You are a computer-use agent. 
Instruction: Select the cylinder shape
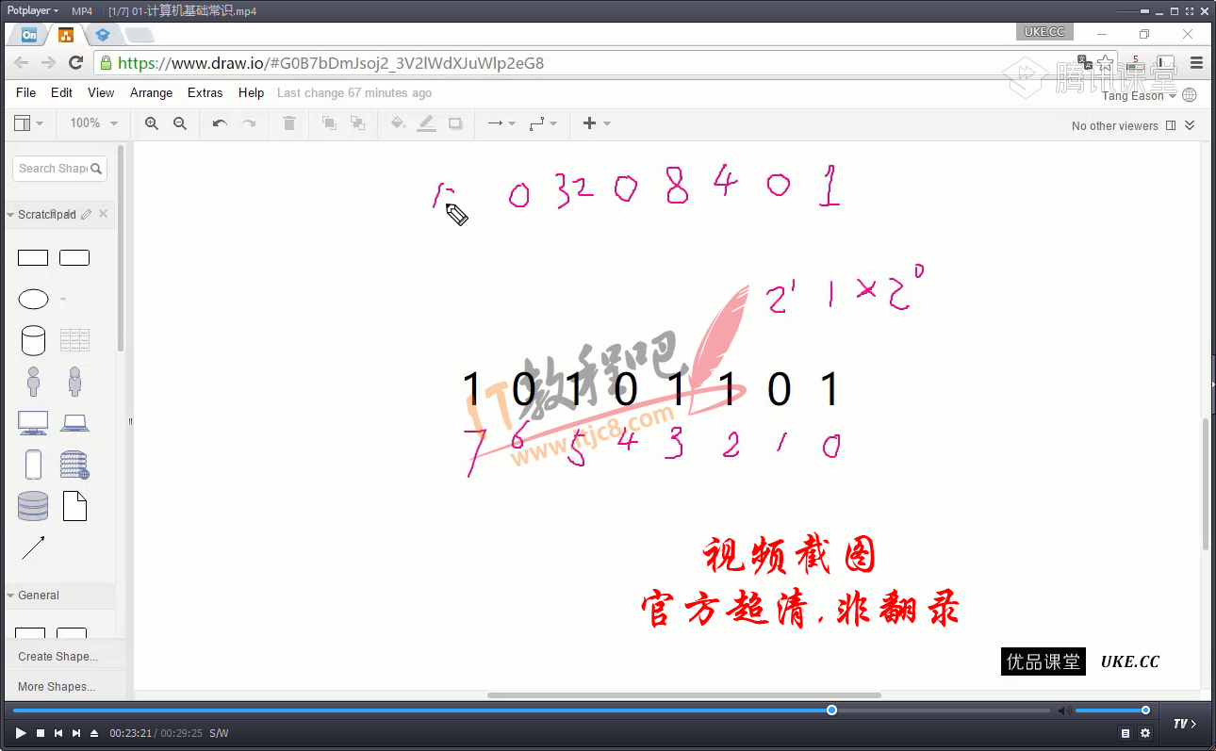coord(33,340)
